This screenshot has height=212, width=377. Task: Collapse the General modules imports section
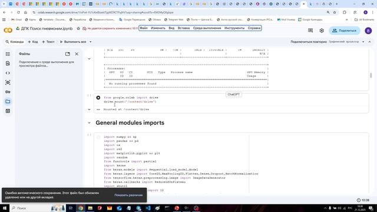[89, 123]
